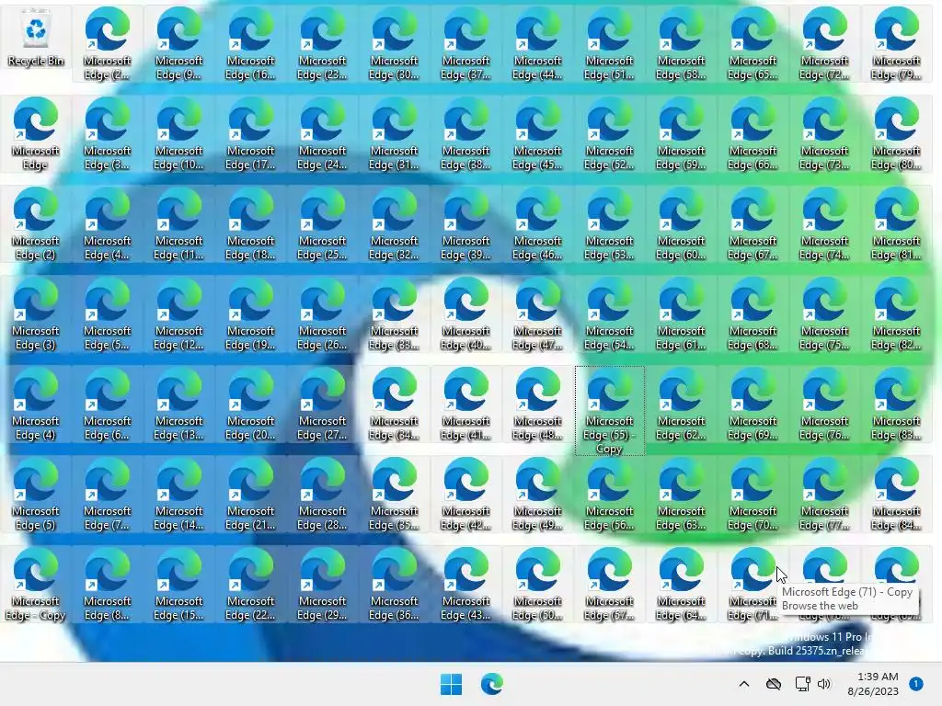Select the Microsoft Edge (62... shortcut
942x706 pixels.
[682, 404]
